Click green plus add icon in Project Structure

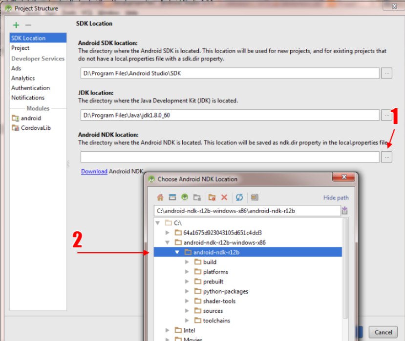(16, 25)
